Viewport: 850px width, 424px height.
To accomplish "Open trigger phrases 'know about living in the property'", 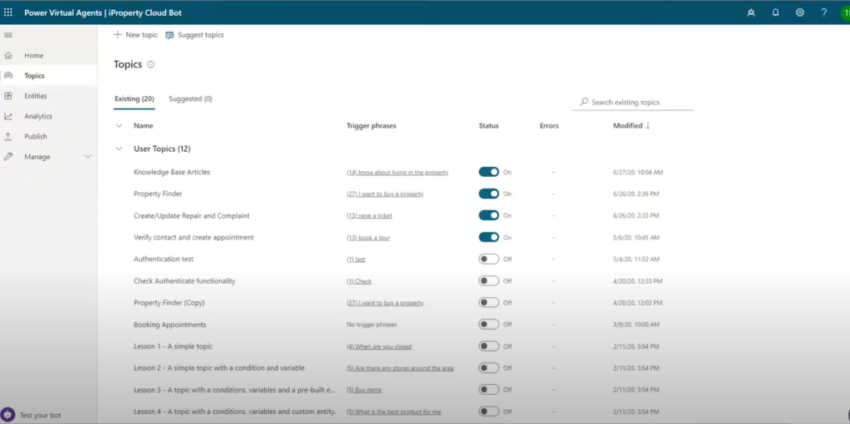I will (x=398, y=173).
